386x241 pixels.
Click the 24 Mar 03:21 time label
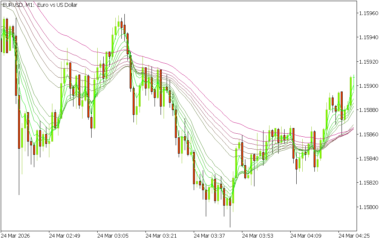(161, 236)
